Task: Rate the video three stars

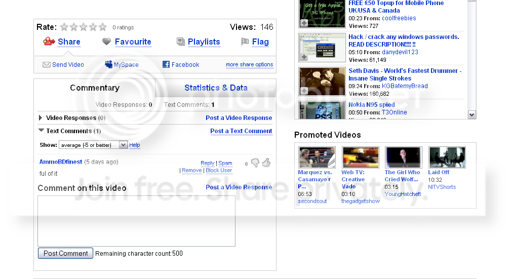Action: coord(83,27)
